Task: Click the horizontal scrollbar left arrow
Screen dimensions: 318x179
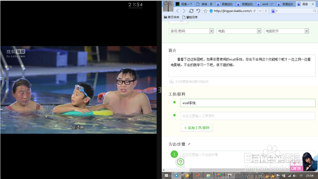Action: coord(163,170)
